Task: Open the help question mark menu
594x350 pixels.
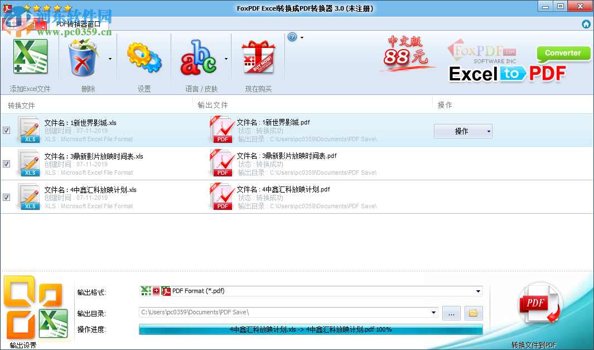Action: pyautogui.click(x=292, y=37)
